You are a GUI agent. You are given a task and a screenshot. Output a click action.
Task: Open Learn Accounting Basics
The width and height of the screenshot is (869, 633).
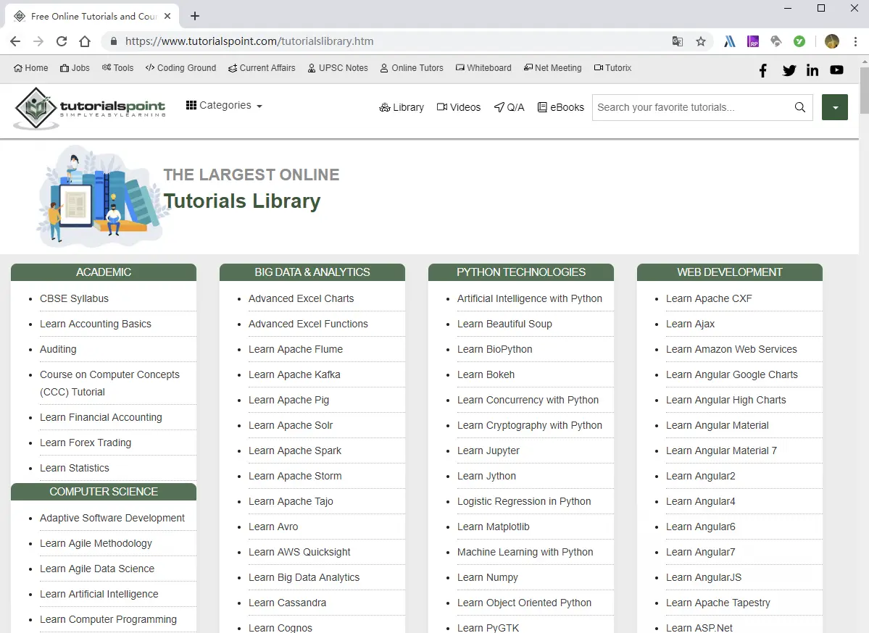click(96, 324)
